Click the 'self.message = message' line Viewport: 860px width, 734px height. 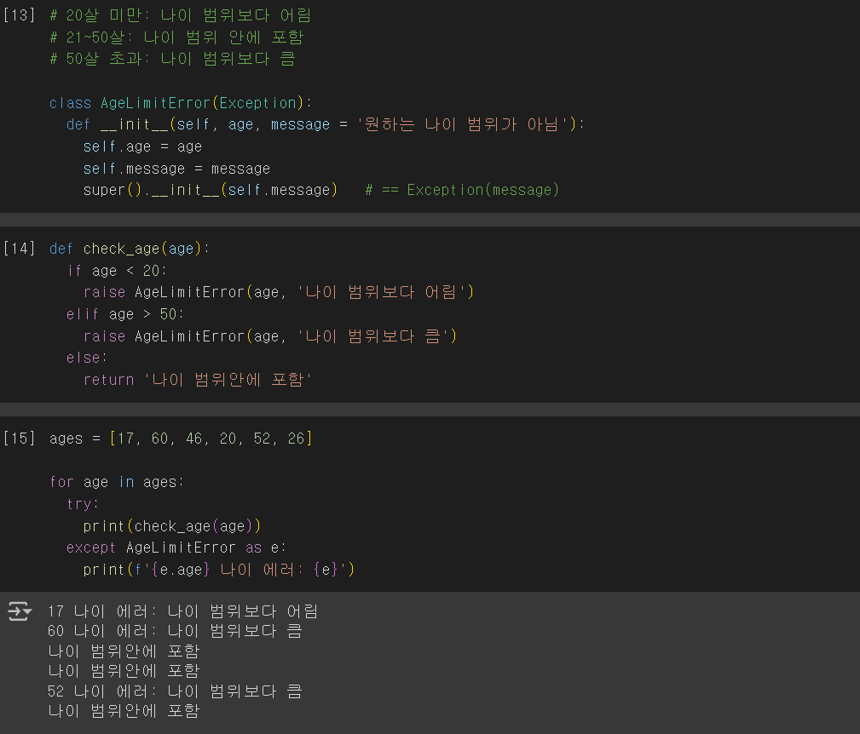pyautogui.click(x=176, y=169)
